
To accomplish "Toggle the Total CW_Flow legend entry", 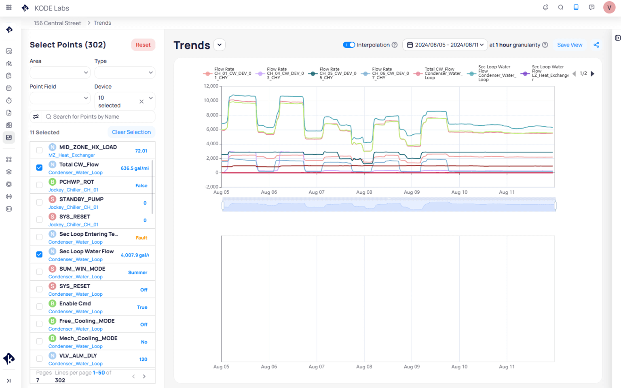I will [x=438, y=74].
